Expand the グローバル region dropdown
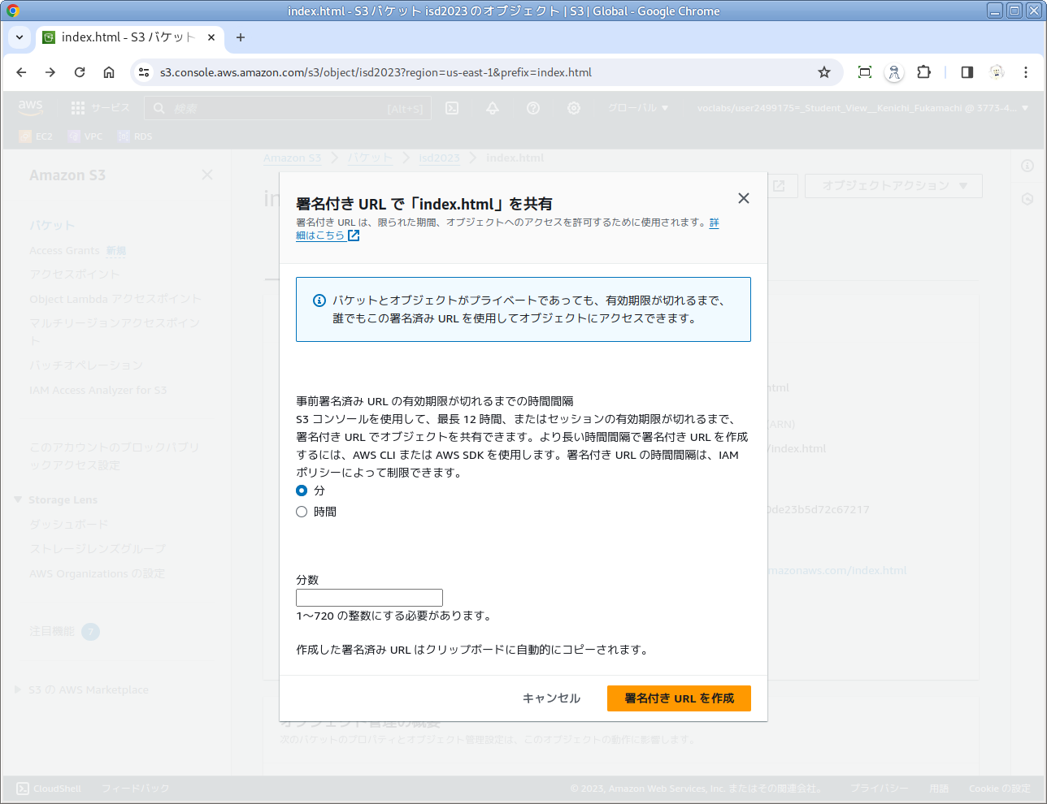Image resolution: width=1047 pixels, height=804 pixels. tap(638, 108)
